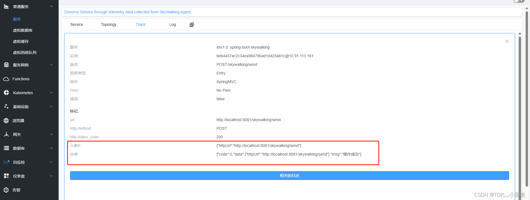The height and width of the screenshot is (200, 530).
Task: Click the 浏览器 globe icon
Action: 6,121
